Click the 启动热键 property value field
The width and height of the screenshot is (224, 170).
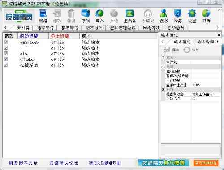tap(206, 72)
